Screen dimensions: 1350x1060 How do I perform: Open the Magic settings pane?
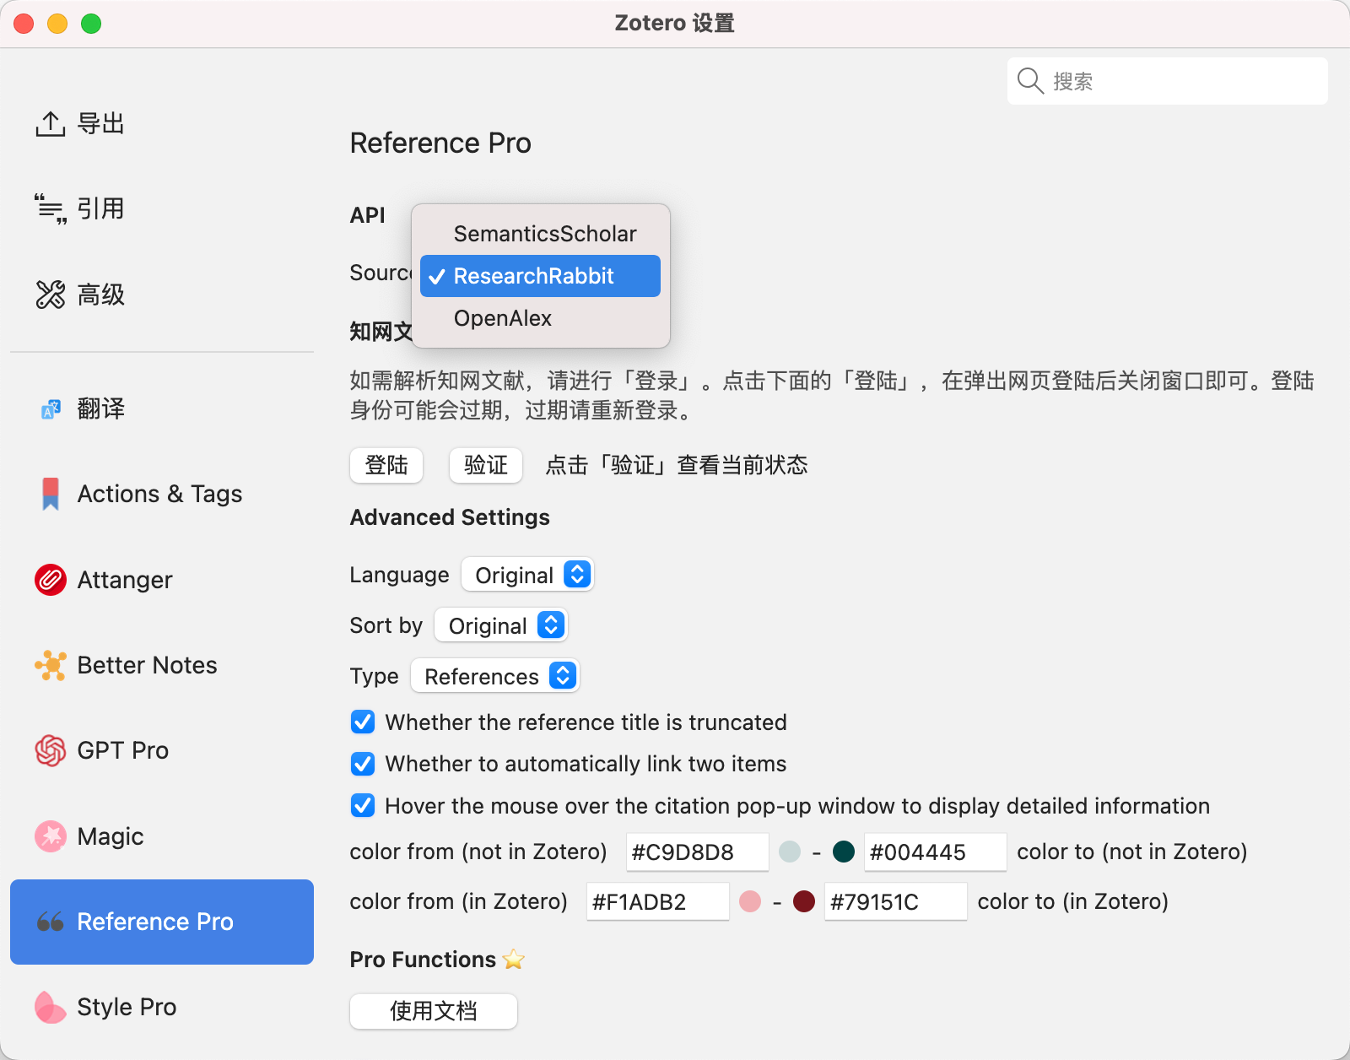[162, 836]
